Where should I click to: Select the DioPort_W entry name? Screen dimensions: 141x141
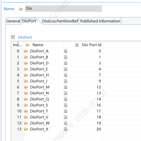pyautogui.click(x=40, y=123)
